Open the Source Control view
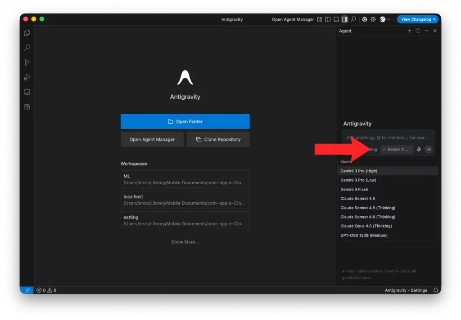The width and height of the screenshot is (461, 320). pyautogui.click(x=27, y=62)
